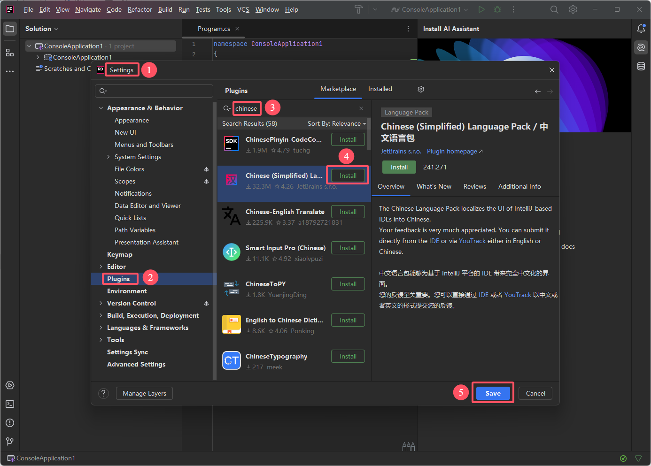
Task: Open the More tool windows ellipsis
Action: coord(9,71)
